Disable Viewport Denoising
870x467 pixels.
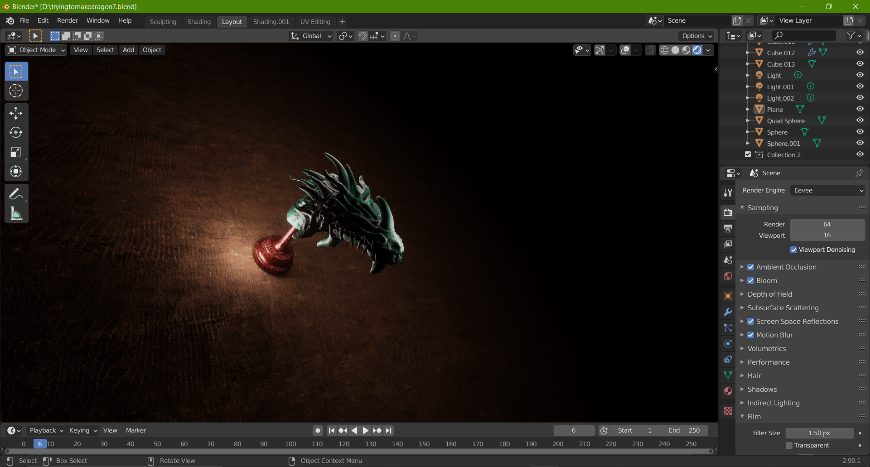[x=794, y=250]
